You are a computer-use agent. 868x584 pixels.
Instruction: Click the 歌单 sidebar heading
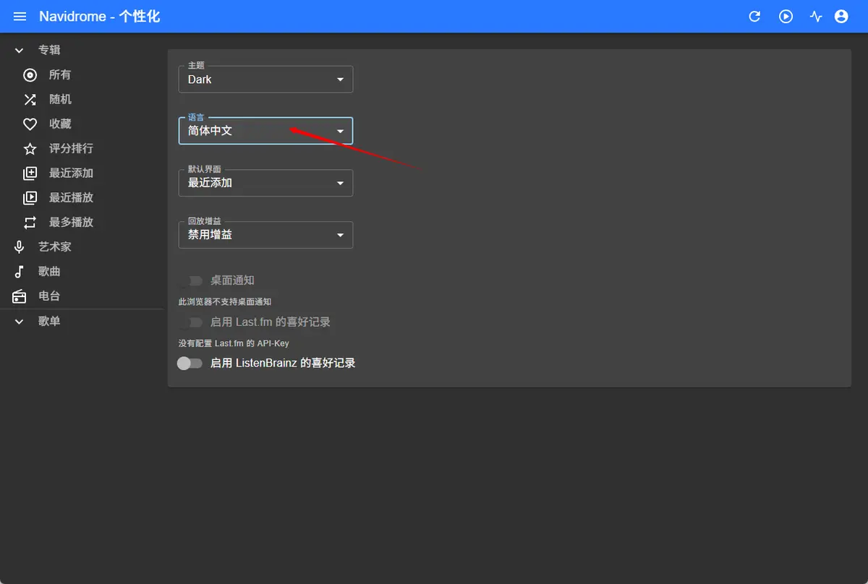[x=49, y=322]
